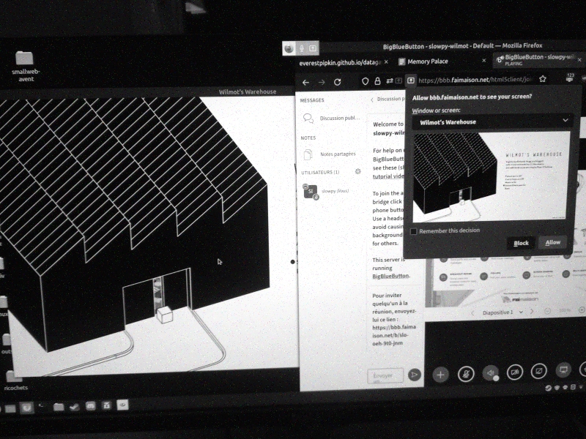Open the Diapositive 1 slide dropdown
The width and height of the screenshot is (586, 439).
tap(502, 312)
